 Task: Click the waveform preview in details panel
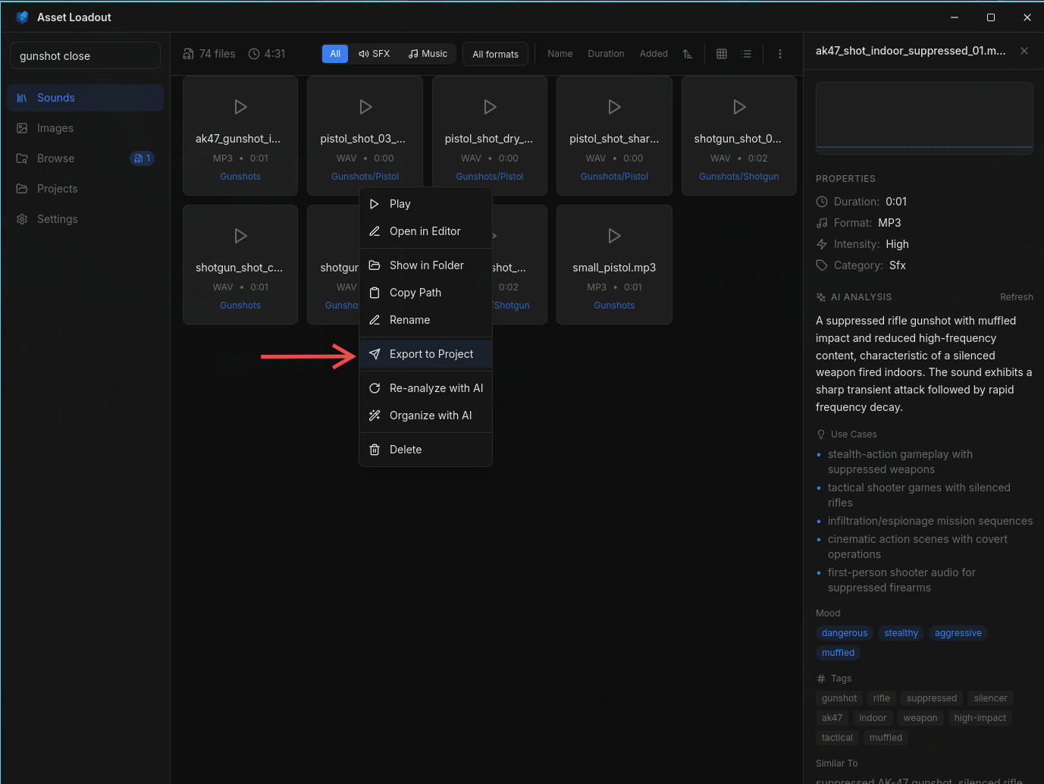tap(923, 118)
